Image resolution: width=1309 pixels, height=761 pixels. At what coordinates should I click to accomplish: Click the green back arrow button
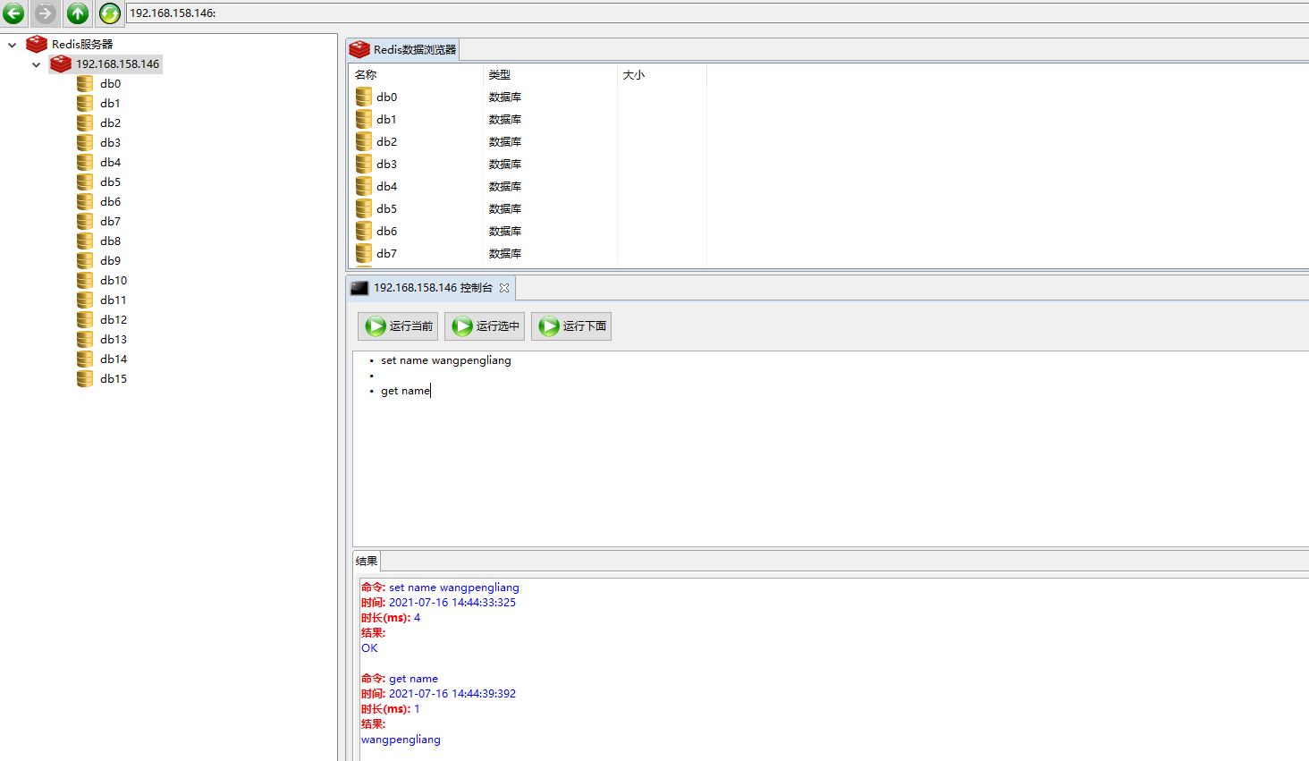[x=13, y=13]
